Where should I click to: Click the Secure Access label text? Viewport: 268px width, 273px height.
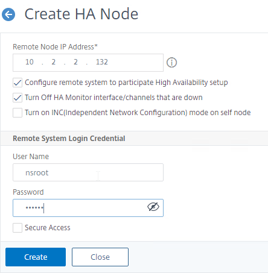48,228
